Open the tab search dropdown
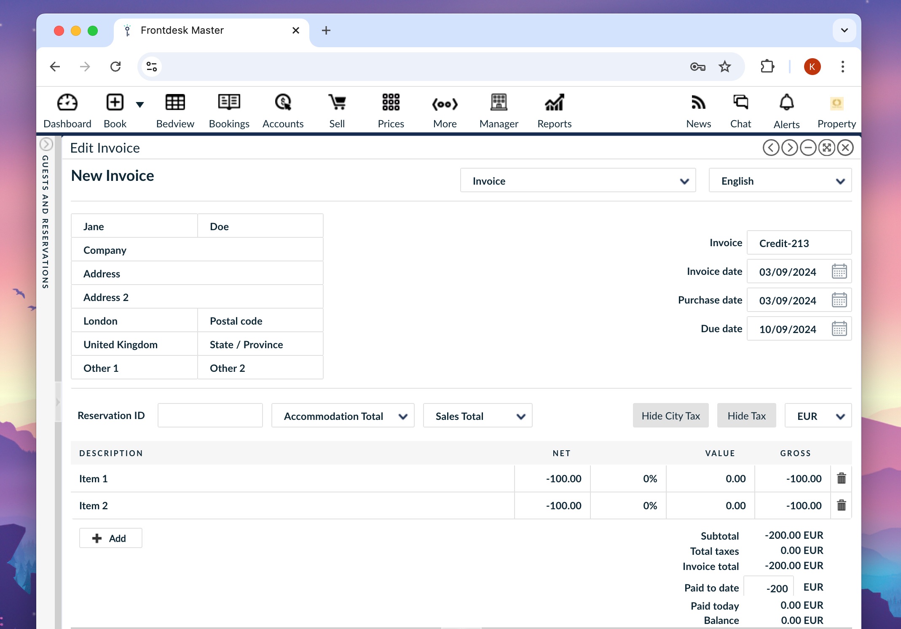The image size is (901, 629). coord(845,30)
